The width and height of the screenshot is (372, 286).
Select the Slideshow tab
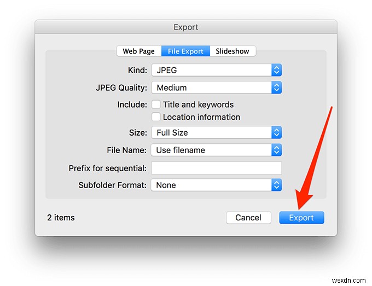point(232,51)
